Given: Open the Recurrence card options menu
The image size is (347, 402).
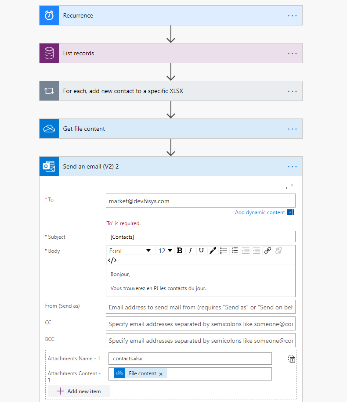Looking at the screenshot, I should tap(292, 15).
